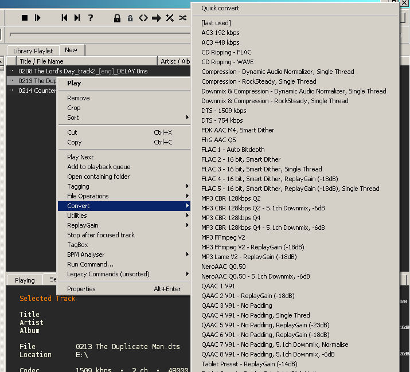Toggle Stop after focused track

pyautogui.click(x=124, y=235)
